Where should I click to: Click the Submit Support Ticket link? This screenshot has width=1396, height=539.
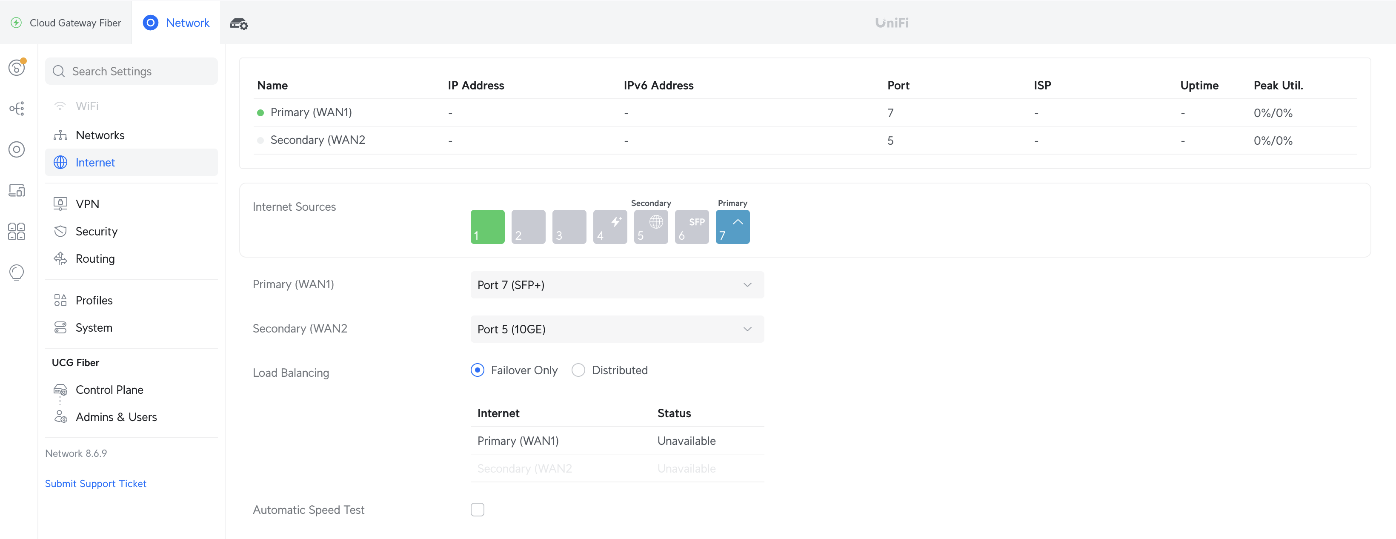[x=95, y=484]
